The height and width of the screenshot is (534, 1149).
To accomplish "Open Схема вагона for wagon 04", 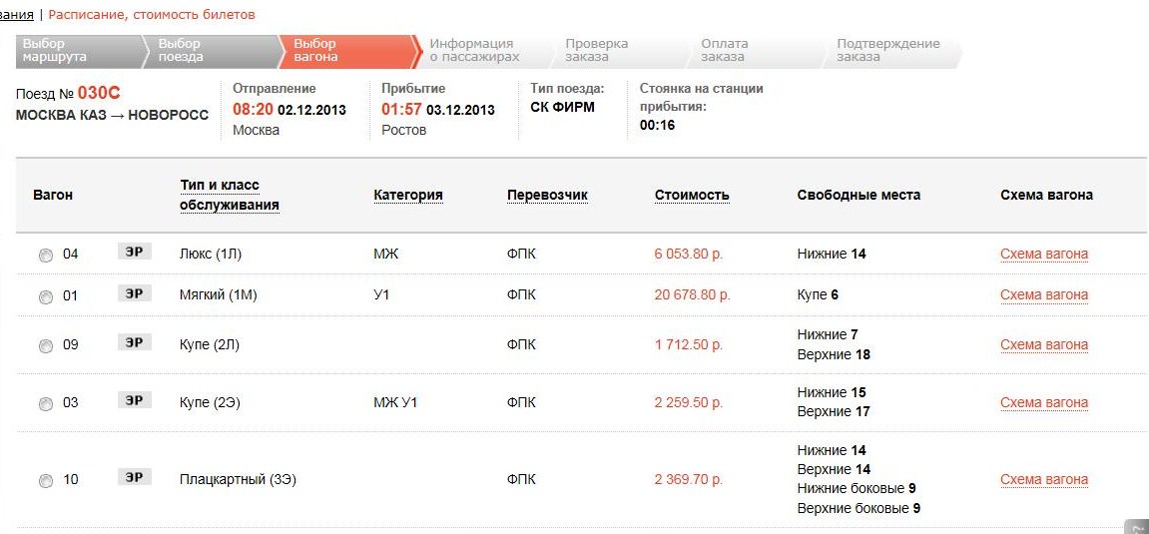I will tap(1043, 255).
